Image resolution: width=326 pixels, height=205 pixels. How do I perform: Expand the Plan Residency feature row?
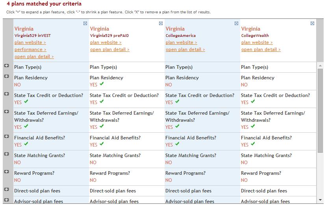tap(6, 76)
